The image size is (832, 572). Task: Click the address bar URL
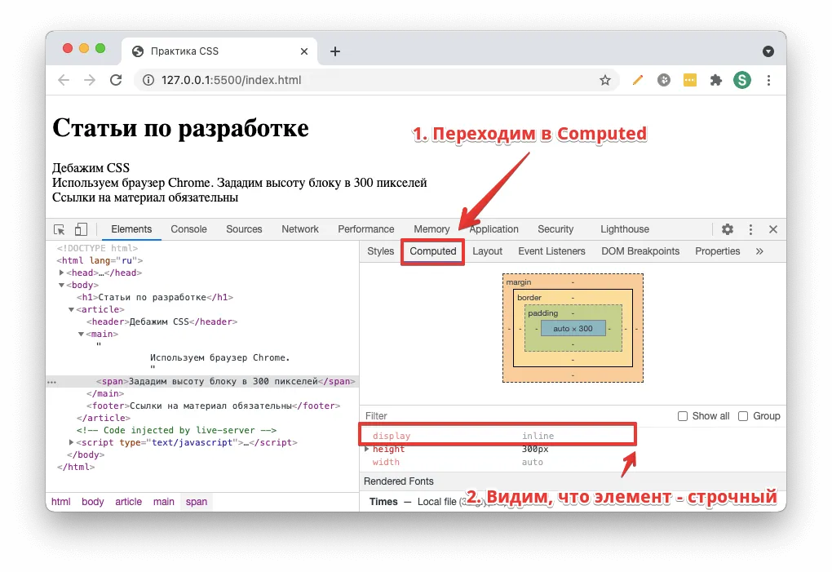point(232,80)
